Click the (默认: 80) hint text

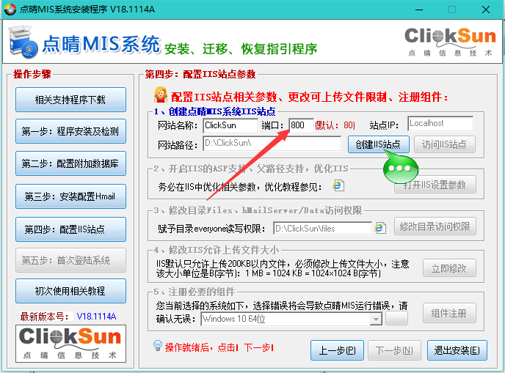[x=335, y=125]
